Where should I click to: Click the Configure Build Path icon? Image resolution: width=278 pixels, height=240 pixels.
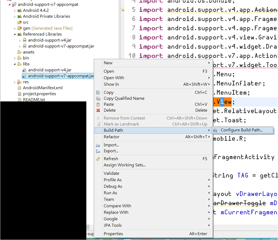click(x=215, y=130)
